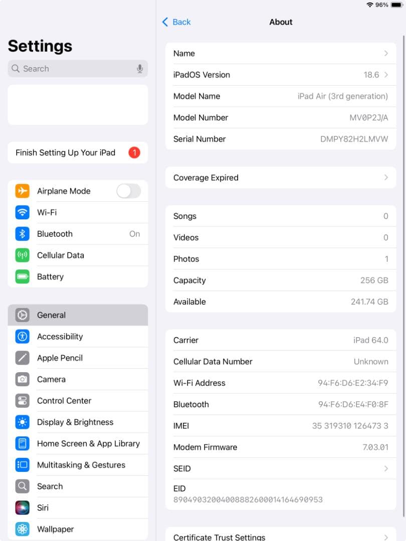Tap the Photos row label

pyautogui.click(x=186, y=259)
